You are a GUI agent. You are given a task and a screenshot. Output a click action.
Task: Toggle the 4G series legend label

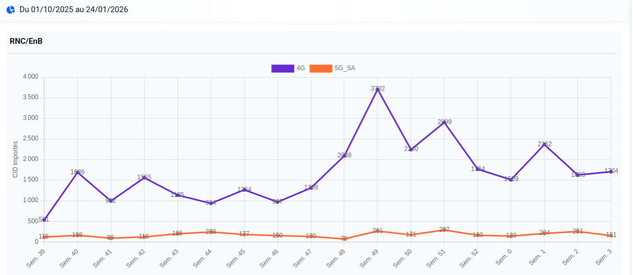pos(301,68)
